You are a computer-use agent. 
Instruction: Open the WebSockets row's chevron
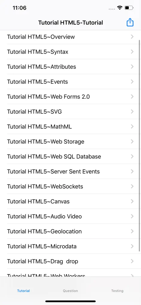pos(132,186)
